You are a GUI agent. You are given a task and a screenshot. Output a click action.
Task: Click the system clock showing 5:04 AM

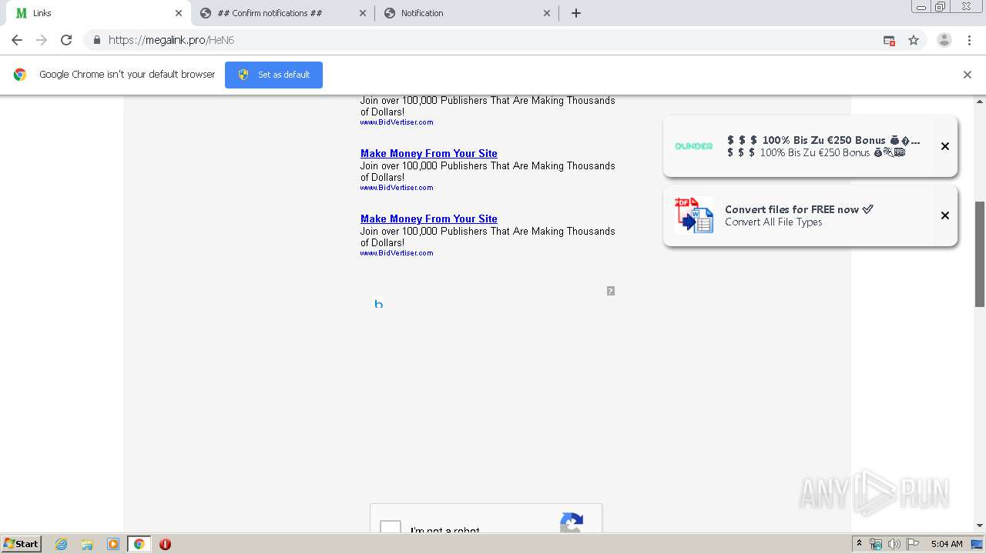[x=947, y=544]
